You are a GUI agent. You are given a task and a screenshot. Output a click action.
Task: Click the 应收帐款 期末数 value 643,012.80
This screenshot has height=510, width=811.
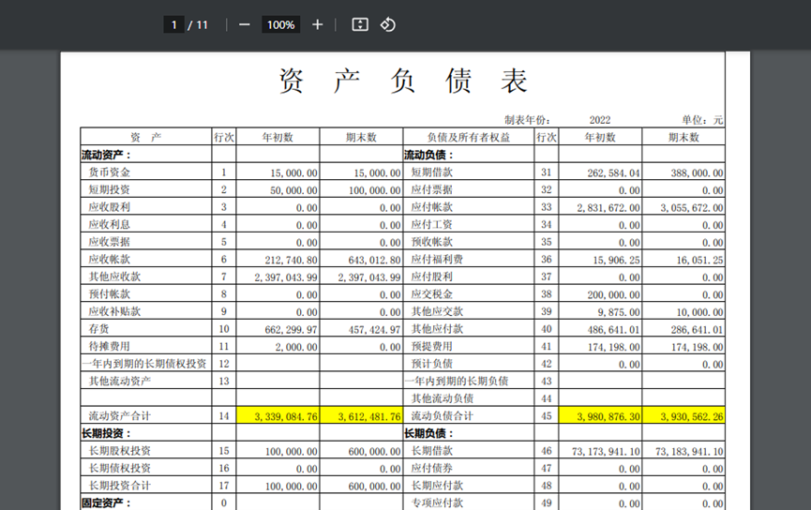(374, 260)
